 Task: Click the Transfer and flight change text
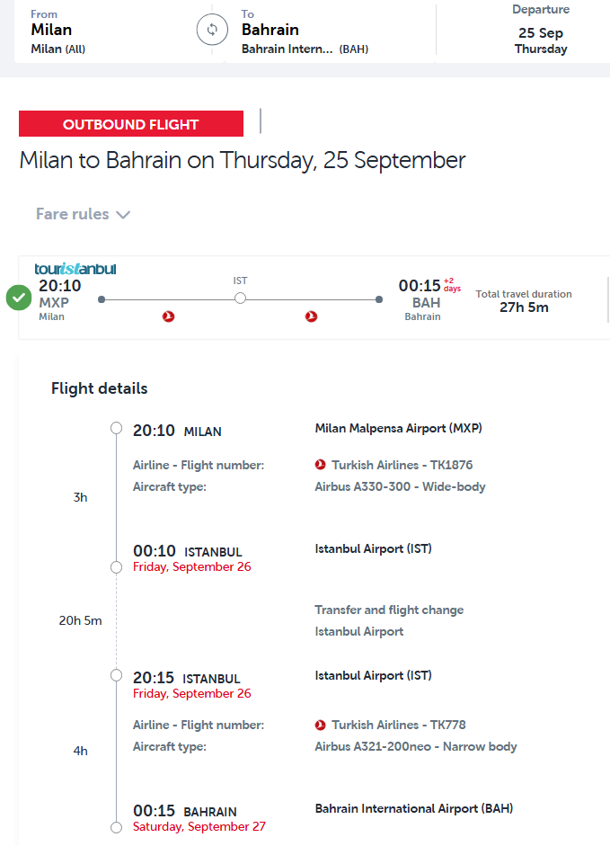tap(389, 610)
